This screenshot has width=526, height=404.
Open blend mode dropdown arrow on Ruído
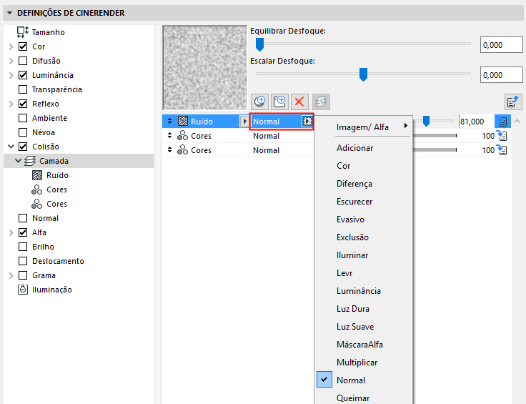point(307,121)
